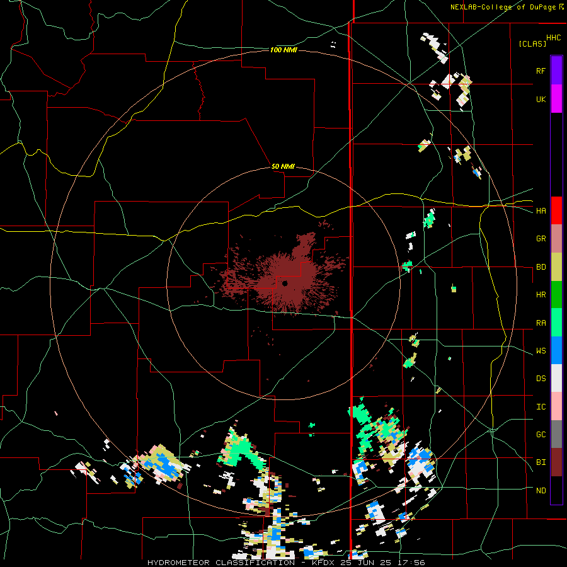Screen dimensions: 567x567
Task: Select the white DS legend swatch
Action: [556, 378]
